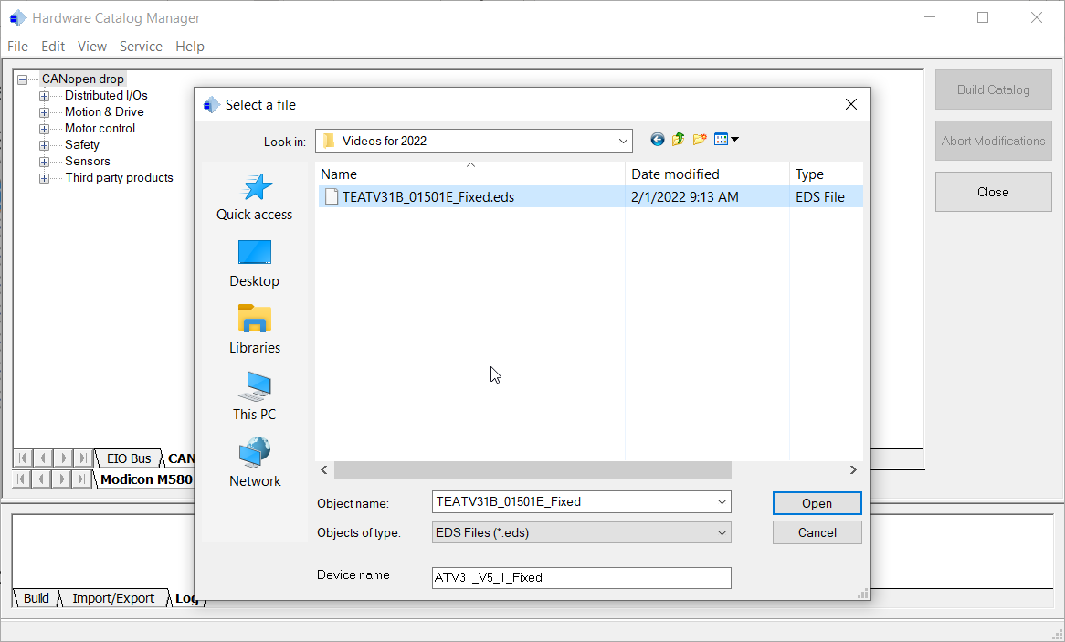
Task: Open the View menu
Action: 91,47
